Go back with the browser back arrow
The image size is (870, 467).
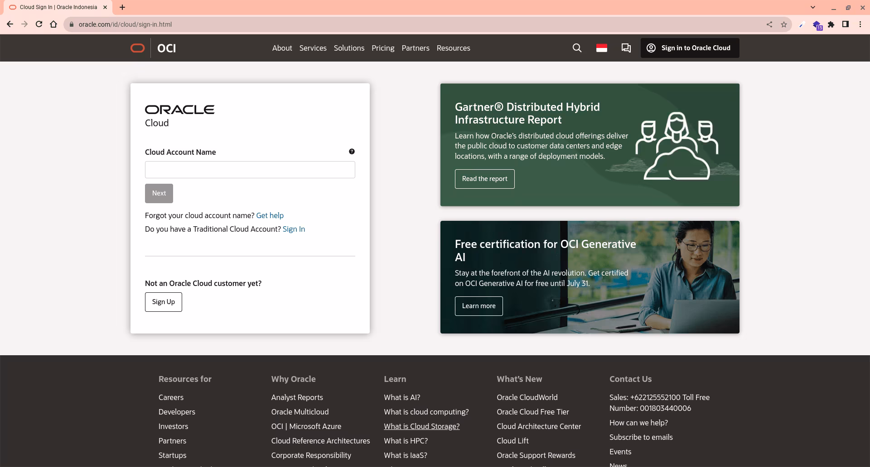[10, 24]
